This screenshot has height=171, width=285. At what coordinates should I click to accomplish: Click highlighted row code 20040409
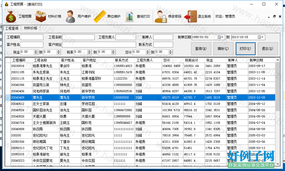point(21,97)
